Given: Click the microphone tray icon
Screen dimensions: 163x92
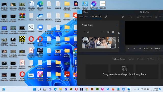Looking at the screenshot, I should [x=138, y=89].
